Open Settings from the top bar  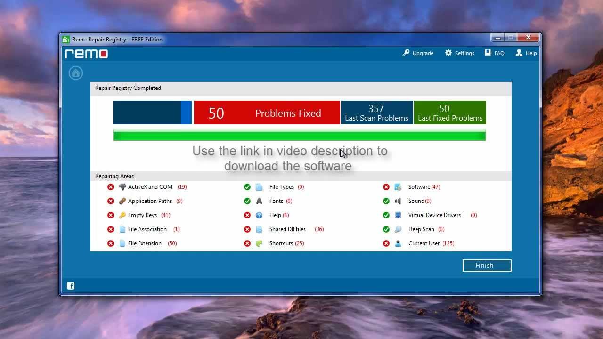click(459, 53)
